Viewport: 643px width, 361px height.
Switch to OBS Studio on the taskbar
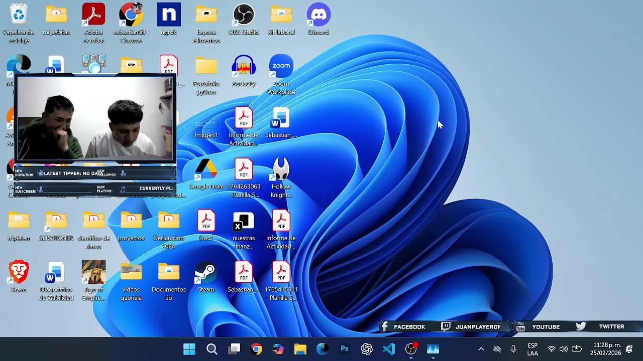(x=411, y=349)
